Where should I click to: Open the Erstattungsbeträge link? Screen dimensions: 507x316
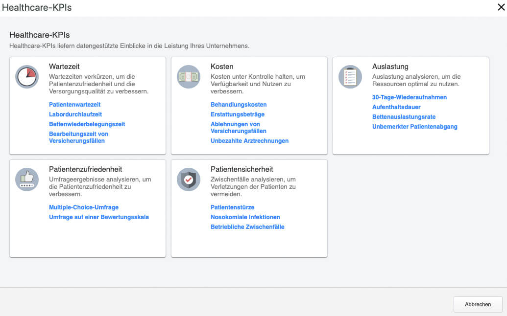tap(238, 114)
